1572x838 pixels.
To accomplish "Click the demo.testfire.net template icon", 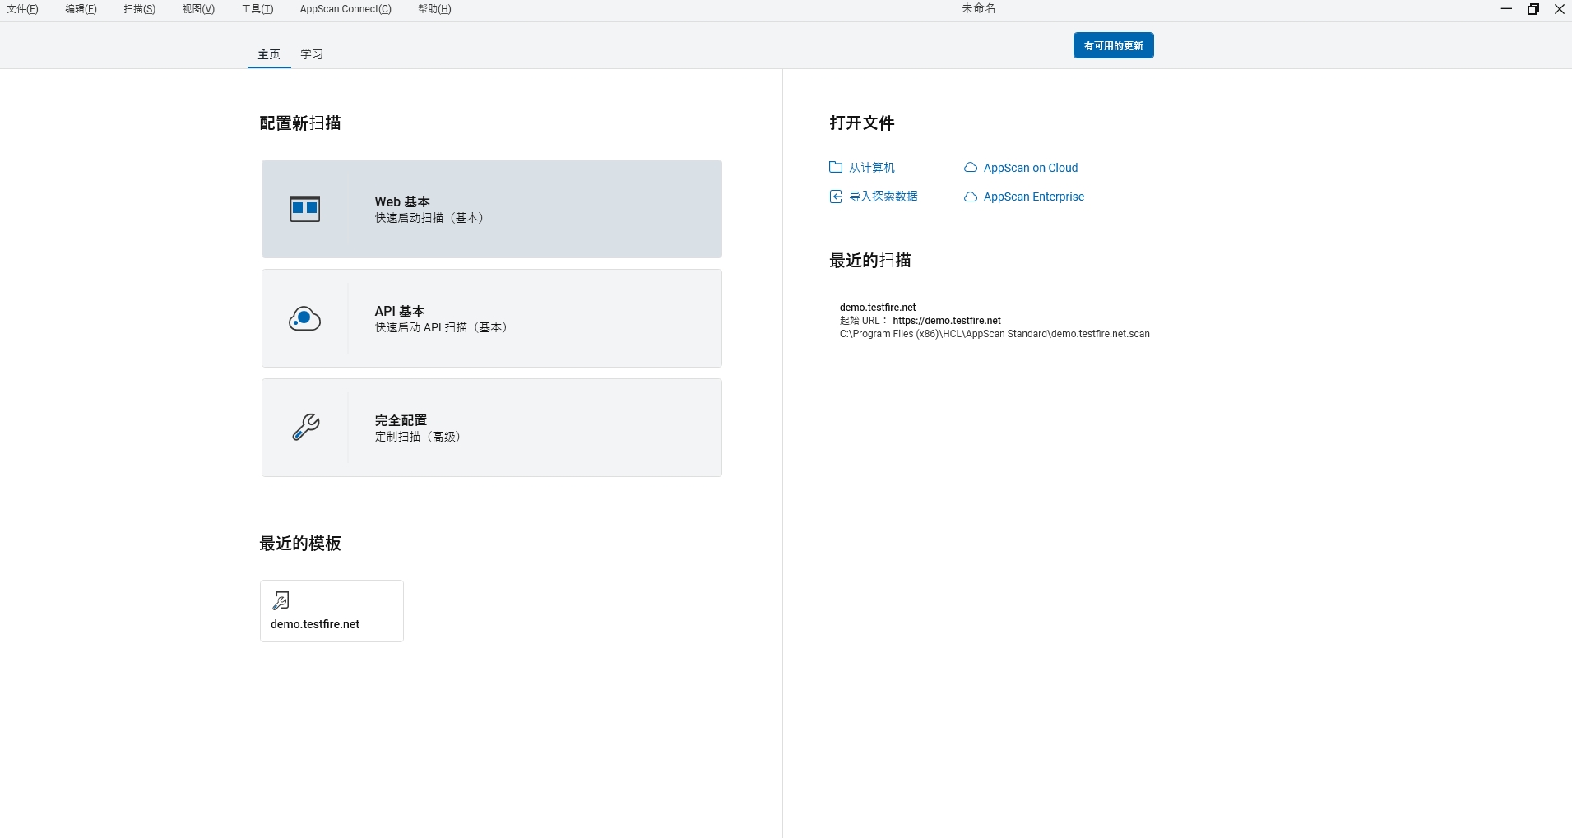I will pyautogui.click(x=281, y=600).
